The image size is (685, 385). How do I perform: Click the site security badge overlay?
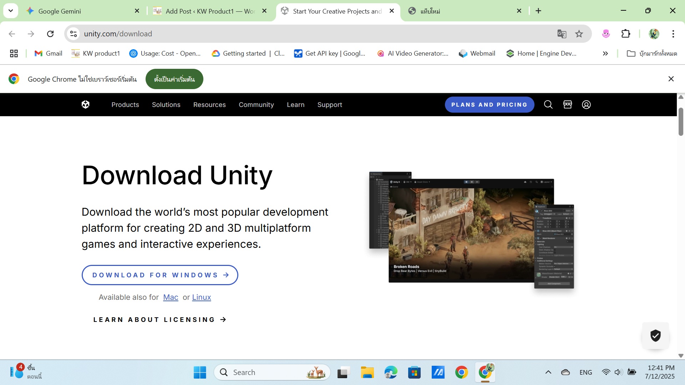pyautogui.click(x=655, y=335)
